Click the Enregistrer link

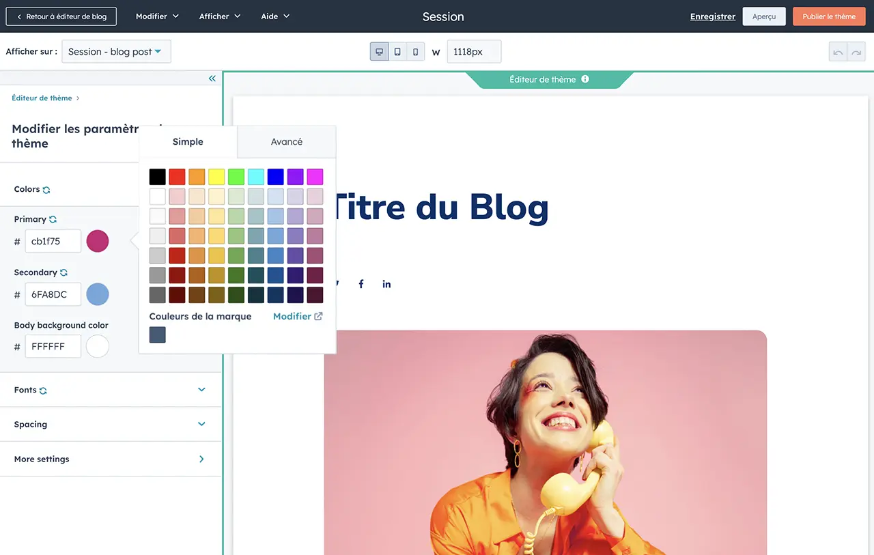coord(712,16)
